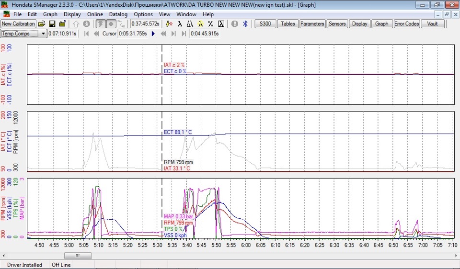Image resolution: width=460 pixels, height=269 pixels.
Task: Jump to datalog end with last skip icon
Action: click(x=184, y=34)
